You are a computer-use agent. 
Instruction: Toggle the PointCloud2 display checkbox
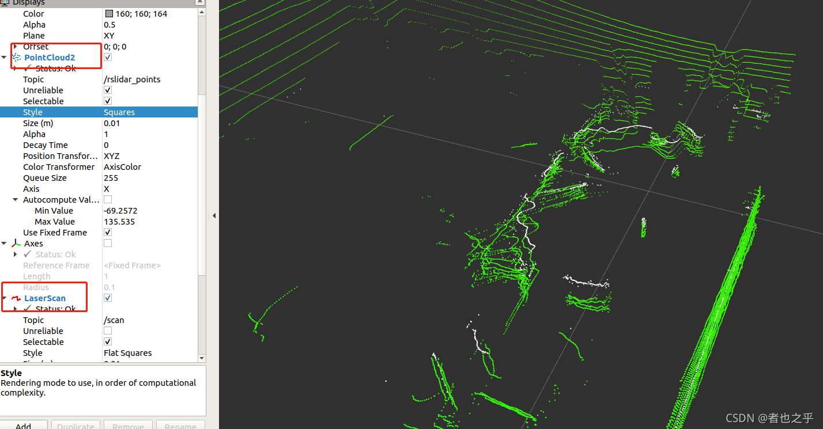click(x=108, y=58)
